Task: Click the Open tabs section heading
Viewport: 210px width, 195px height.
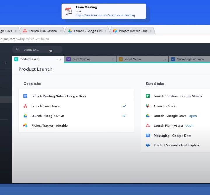Action: [32, 84]
